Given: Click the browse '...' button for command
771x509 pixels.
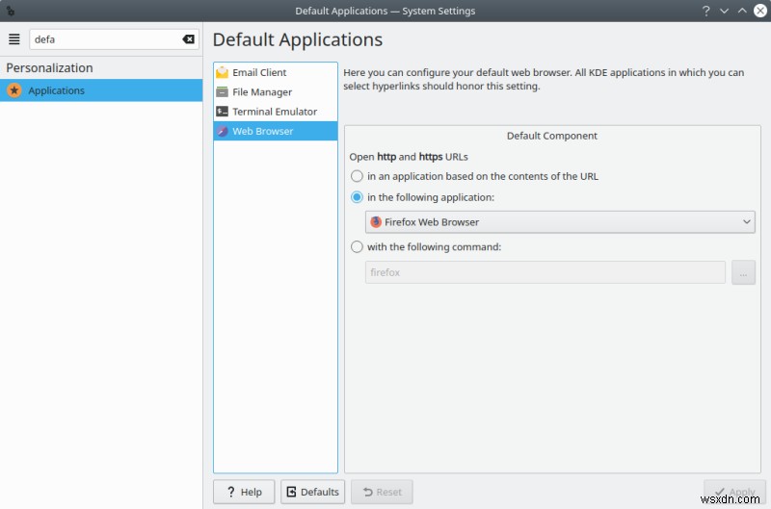Looking at the screenshot, I should [x=743, y=272].
